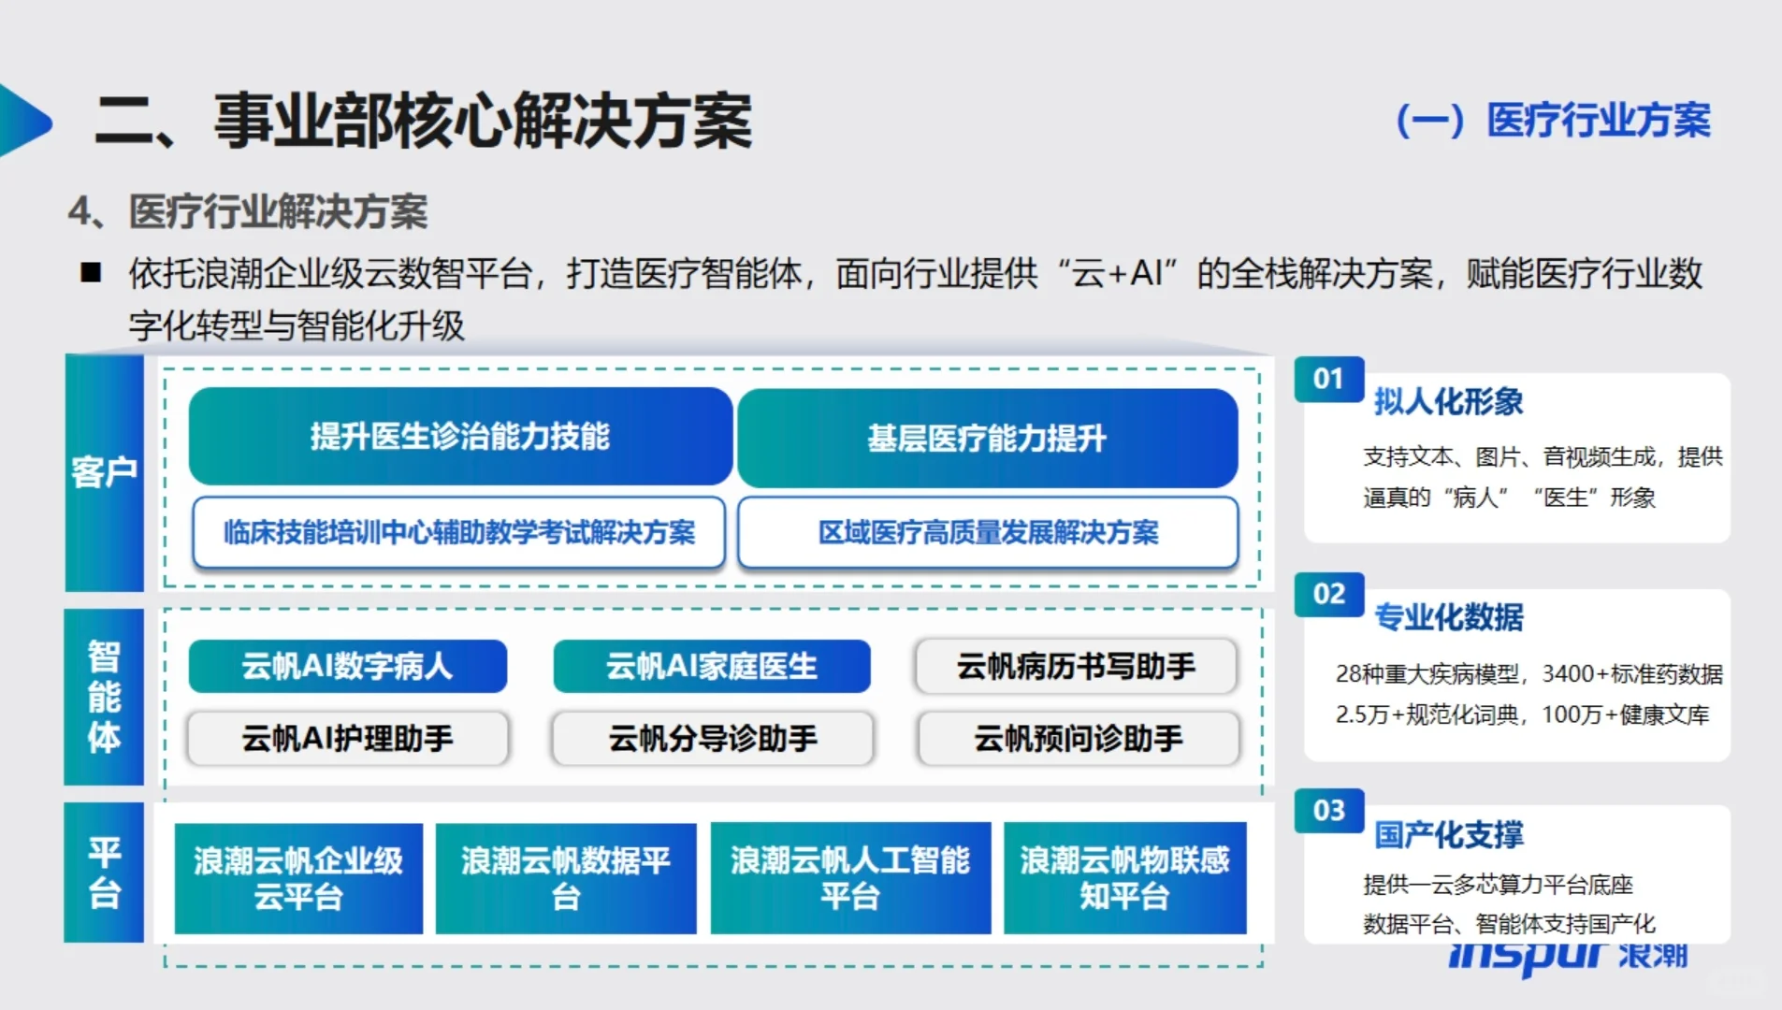
Task: Select 临床技能培训中心辅助教学考试解决方案 box
Action: tap(458, 532)
